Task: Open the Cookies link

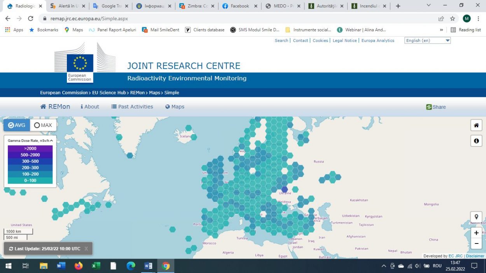Action: [x=320, y=40]
